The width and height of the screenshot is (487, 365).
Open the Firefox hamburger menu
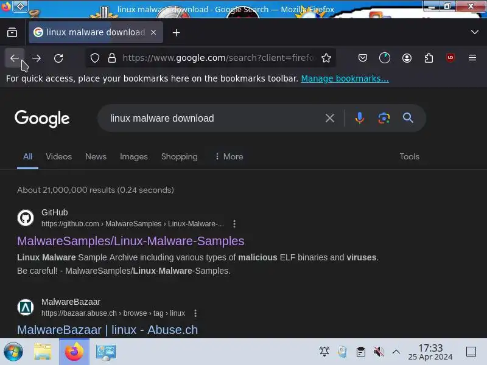[x=472, y=58]
